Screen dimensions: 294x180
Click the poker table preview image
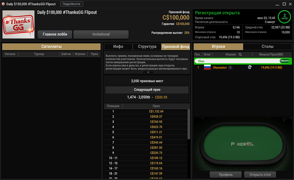[243, 144]
